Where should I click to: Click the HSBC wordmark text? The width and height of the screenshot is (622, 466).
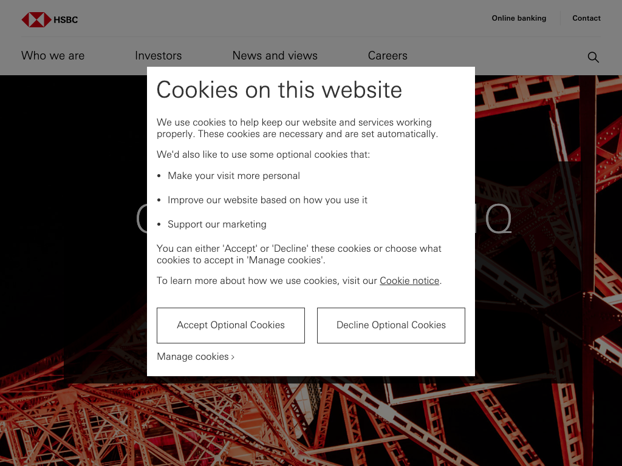click(66, 20)
